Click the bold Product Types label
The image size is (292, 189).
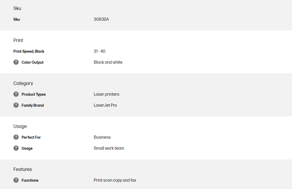(34, 94)
